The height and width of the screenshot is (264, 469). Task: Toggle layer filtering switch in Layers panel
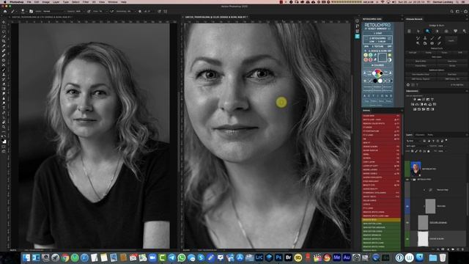click(x=446, y=140)
